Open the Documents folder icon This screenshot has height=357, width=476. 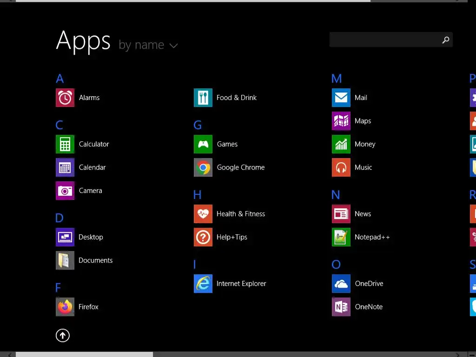(x=65, y=260)
